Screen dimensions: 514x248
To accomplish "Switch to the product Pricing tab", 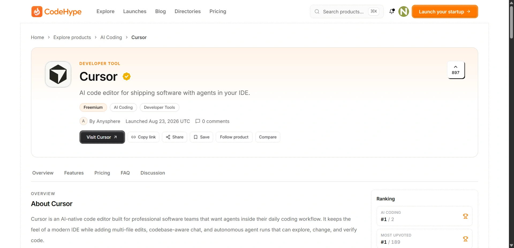I will pos(102,173).
